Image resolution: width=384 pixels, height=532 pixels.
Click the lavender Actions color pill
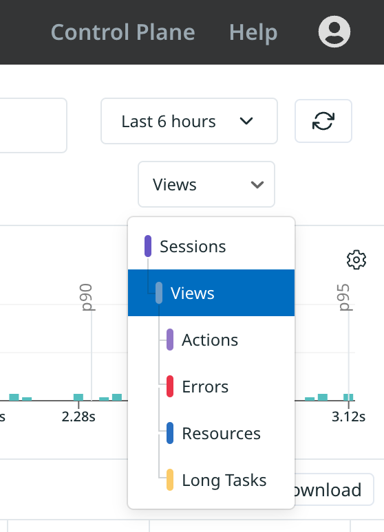coord(170,340)
